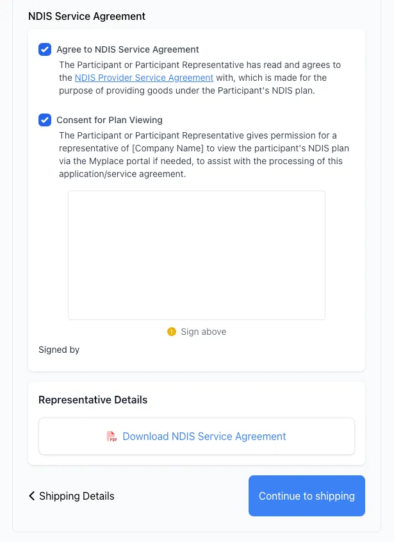Image resolution: width=394 pixels, height=542 pixels.
Task: Download NDIS Service Agreement PDF
Action: (x=204, y=436)
